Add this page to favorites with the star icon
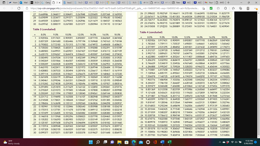Screen dimensions: 260x146 pyautogui.click(x=203, y=8)
